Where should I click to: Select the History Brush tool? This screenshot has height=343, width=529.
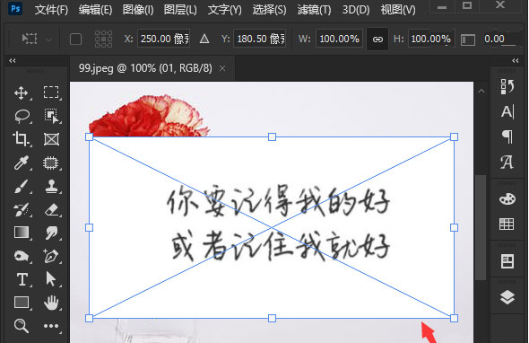22,209
